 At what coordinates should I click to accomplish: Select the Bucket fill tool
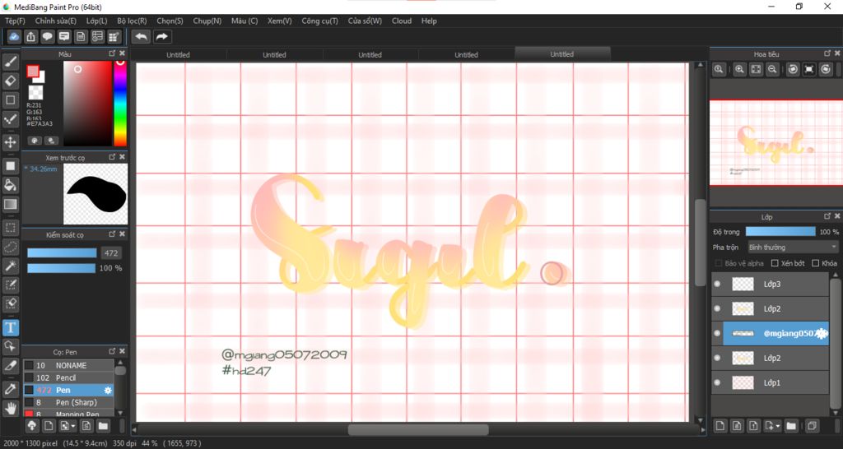click(x=10, y=185)
